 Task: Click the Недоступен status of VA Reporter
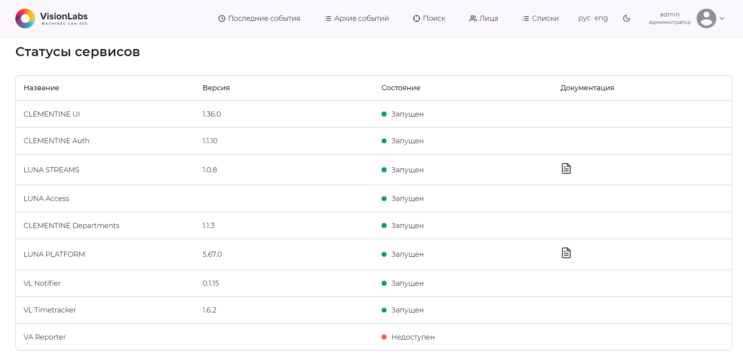(408, 337)
